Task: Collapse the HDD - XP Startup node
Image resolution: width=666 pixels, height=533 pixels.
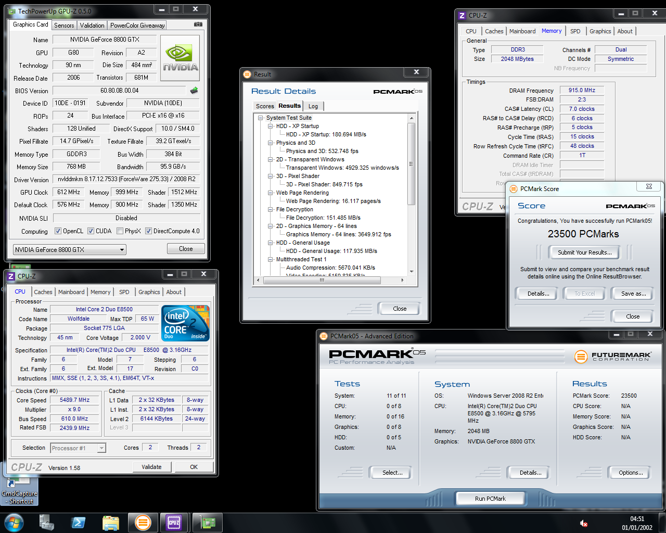Action: 271,126
